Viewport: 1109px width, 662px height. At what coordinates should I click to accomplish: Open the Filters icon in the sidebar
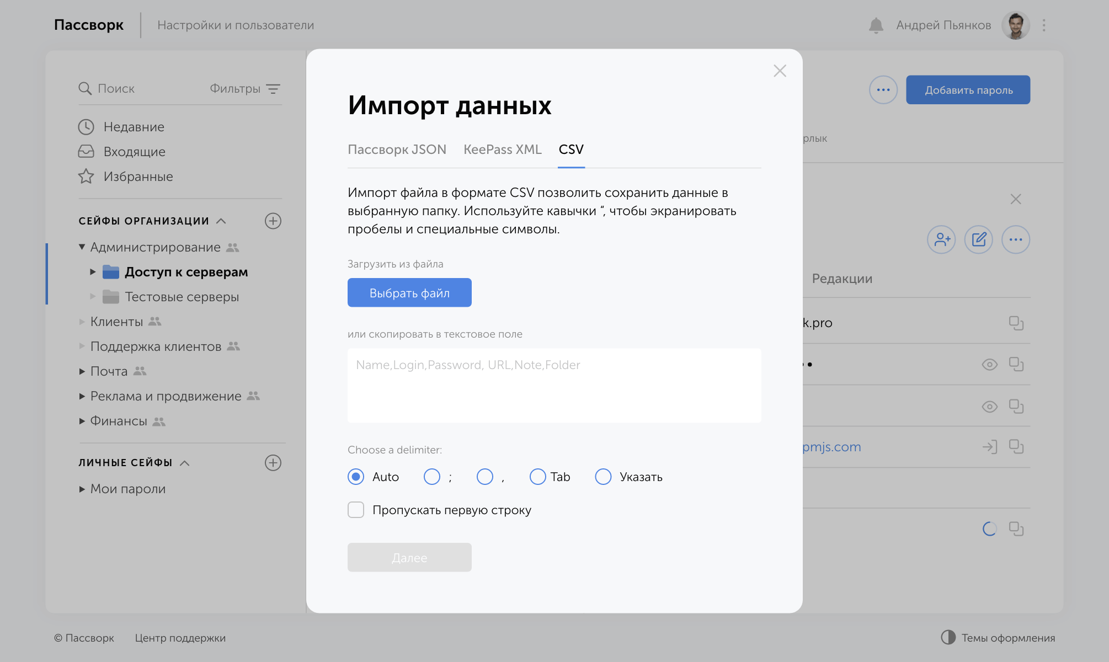click(273, 89)
